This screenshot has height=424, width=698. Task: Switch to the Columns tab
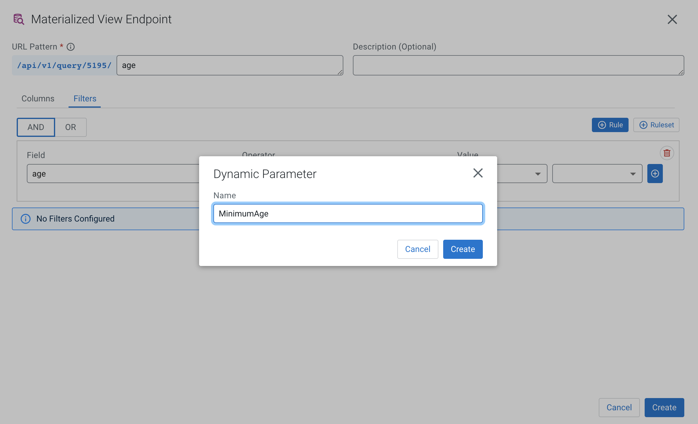[x=38, y=99]
